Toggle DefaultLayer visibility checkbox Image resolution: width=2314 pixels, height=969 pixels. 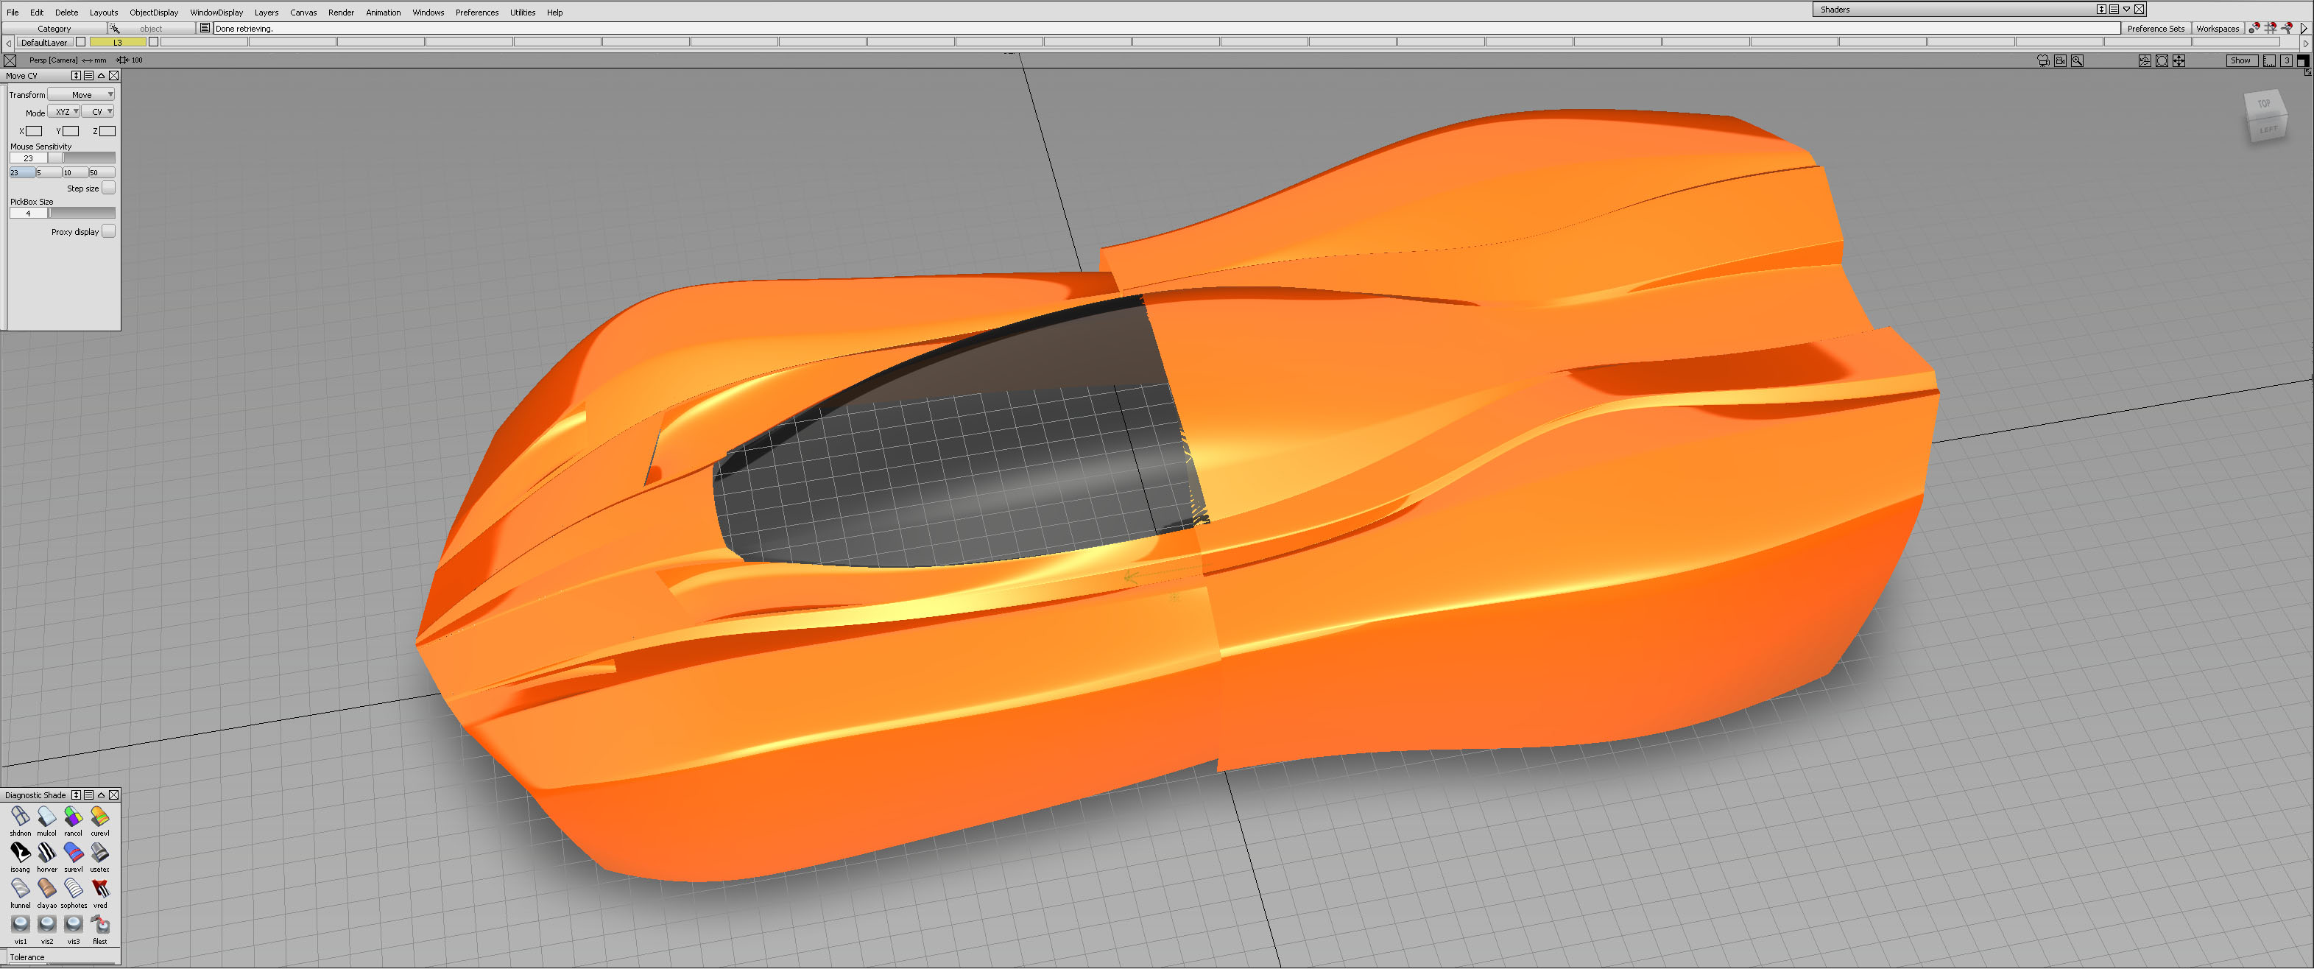click(x=81, y=42)
